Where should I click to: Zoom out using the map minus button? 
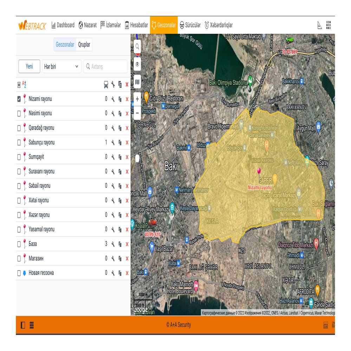pyautogui.click(x=137, y=113)
